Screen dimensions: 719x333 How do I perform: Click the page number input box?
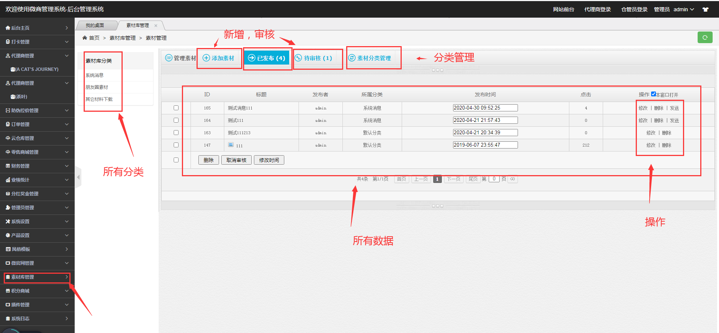tap(494, 179)
